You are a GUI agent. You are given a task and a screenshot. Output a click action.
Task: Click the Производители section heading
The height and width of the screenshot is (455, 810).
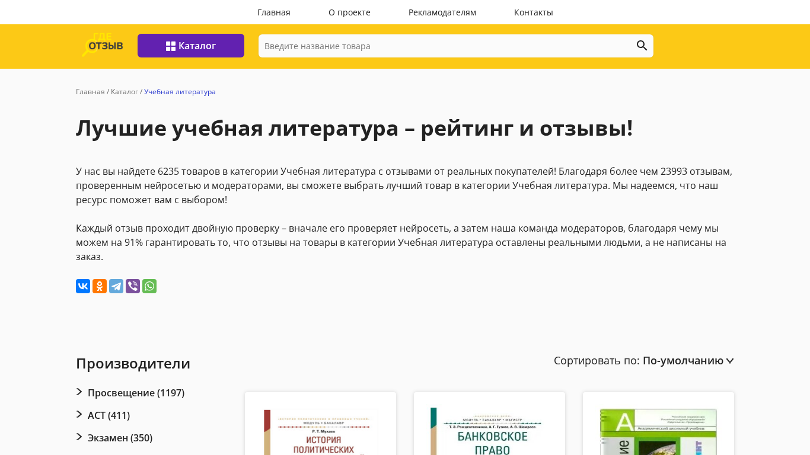tap(133, 363)
